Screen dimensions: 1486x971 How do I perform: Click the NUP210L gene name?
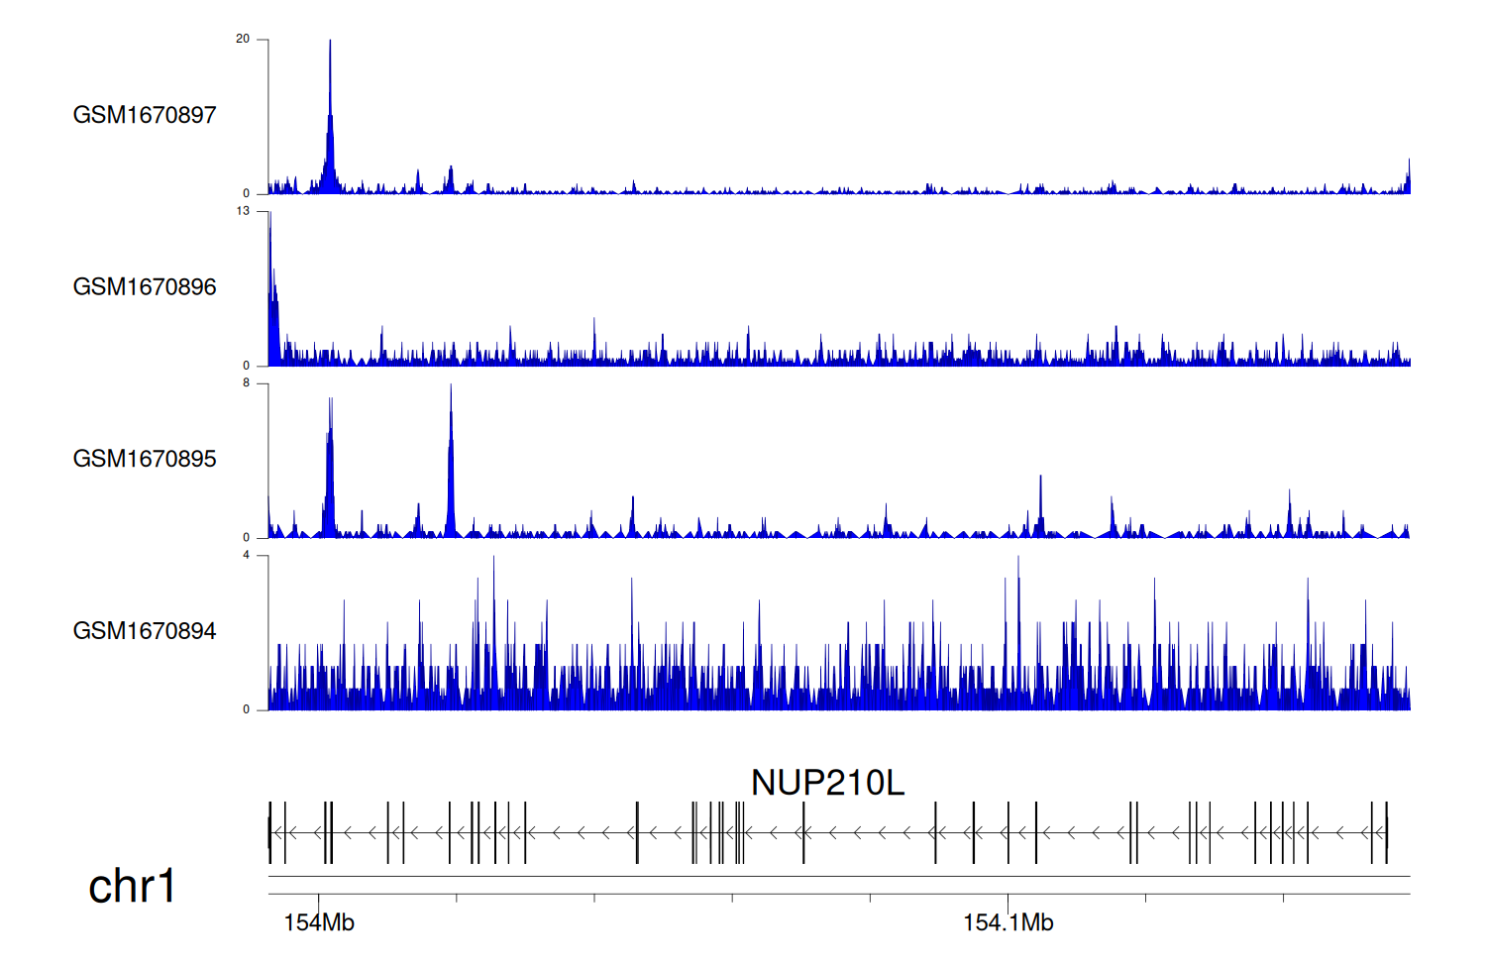tap(827, 783)
